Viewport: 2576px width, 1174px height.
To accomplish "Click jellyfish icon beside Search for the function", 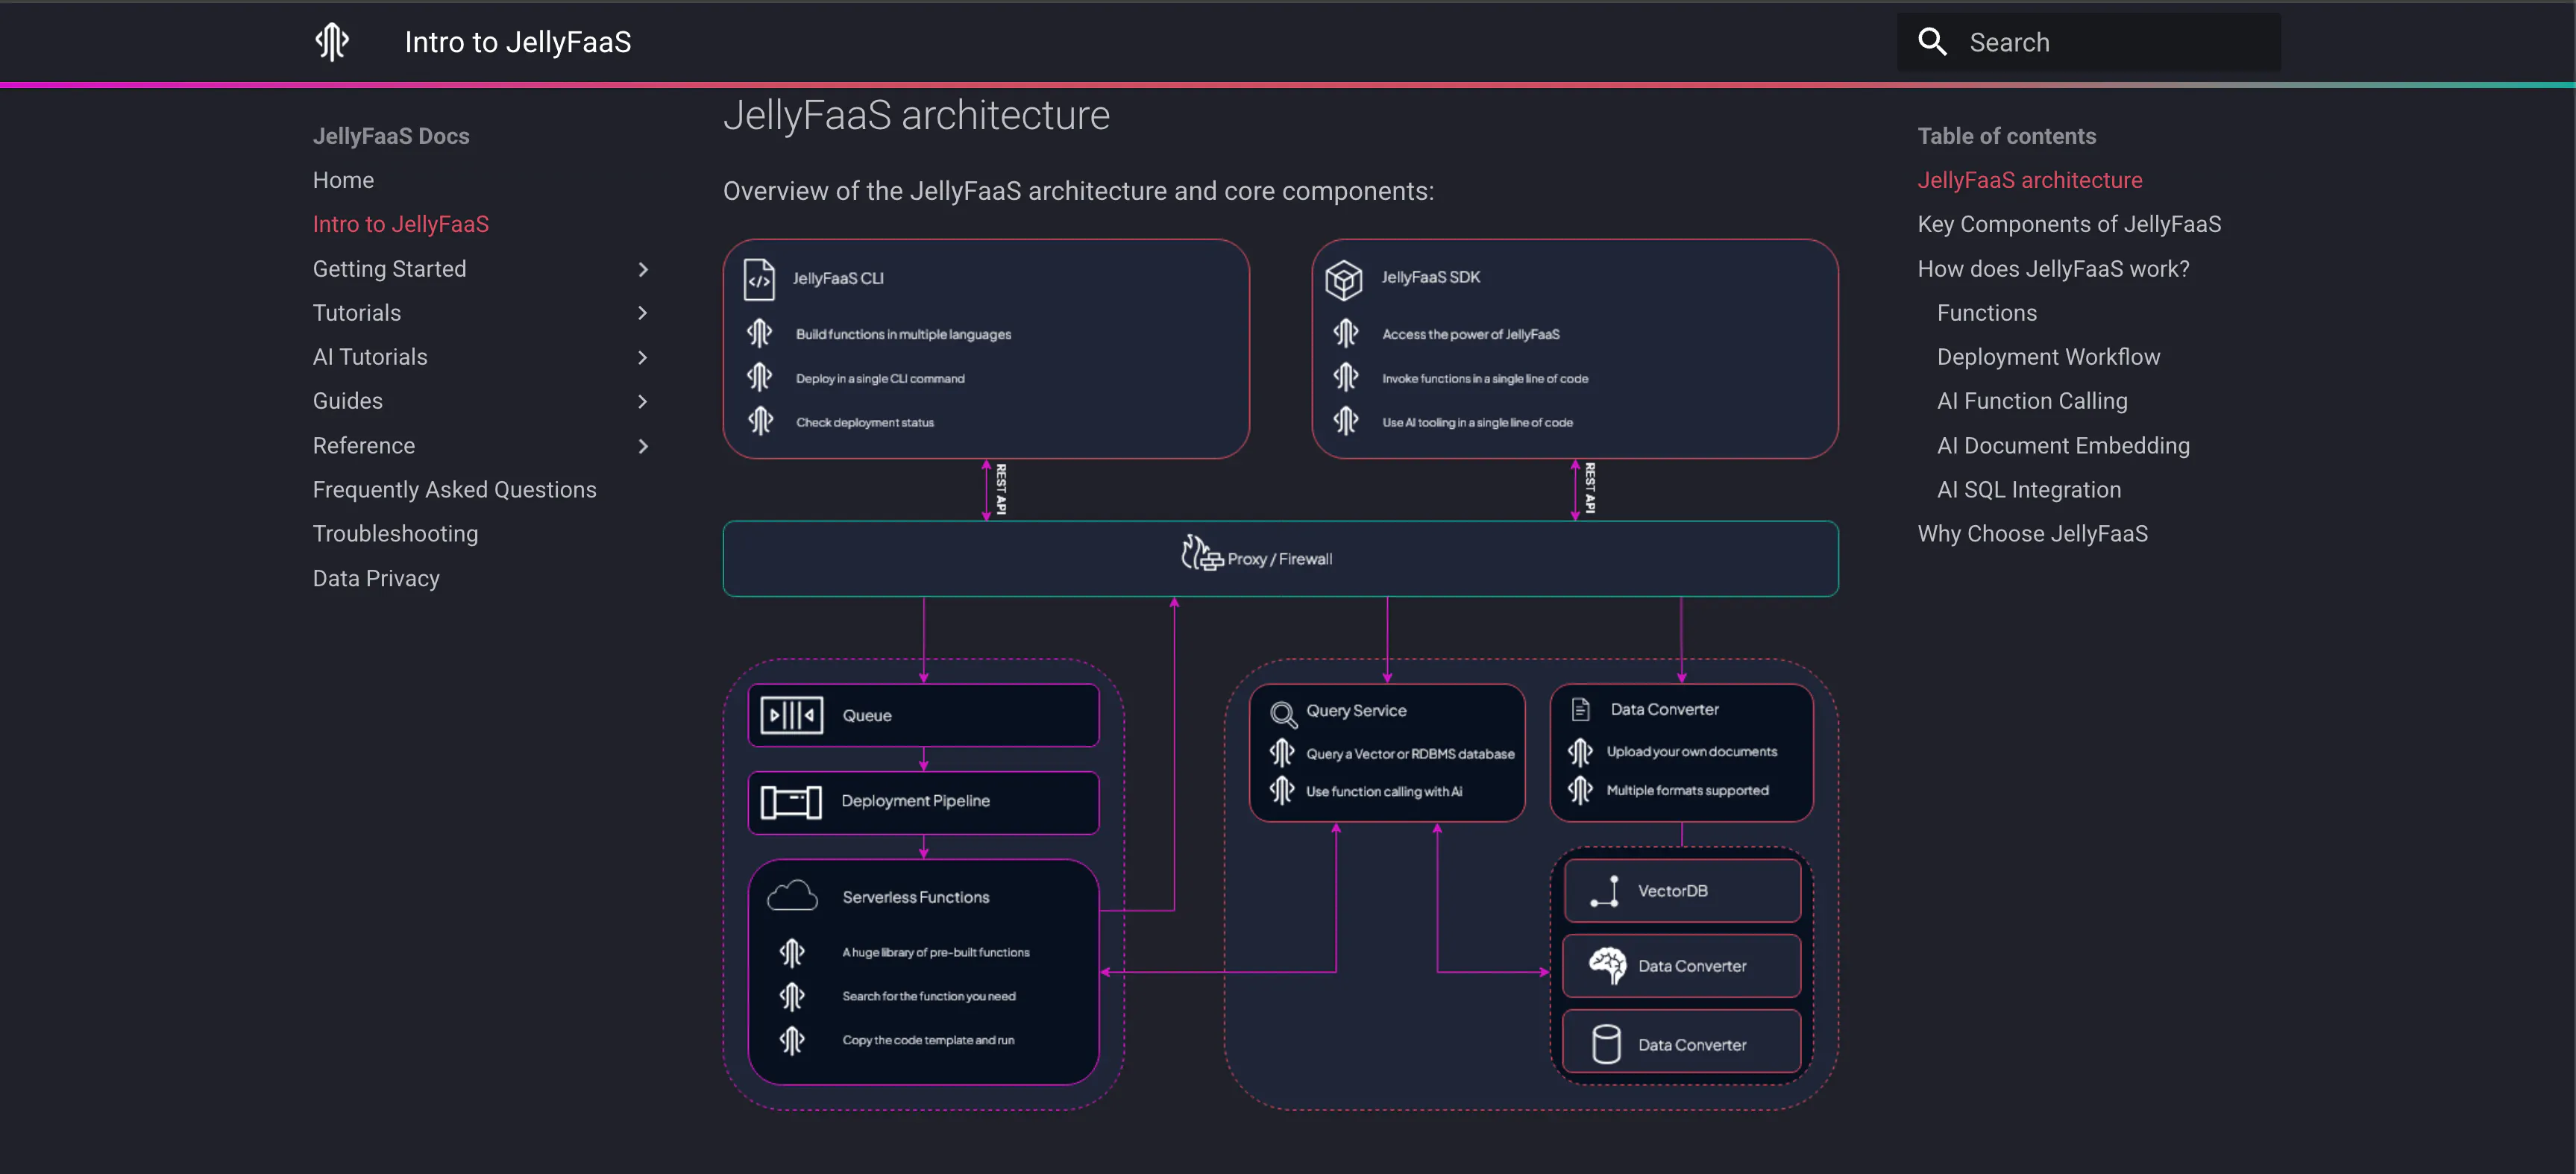I will coord(791,997).
